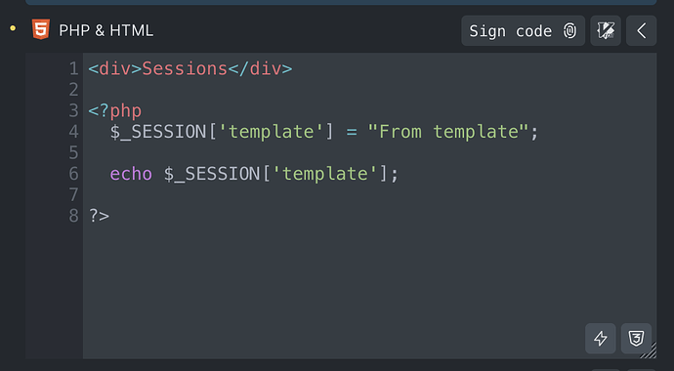Place cursor at the closing ?> tag

[x=99, y=216]
